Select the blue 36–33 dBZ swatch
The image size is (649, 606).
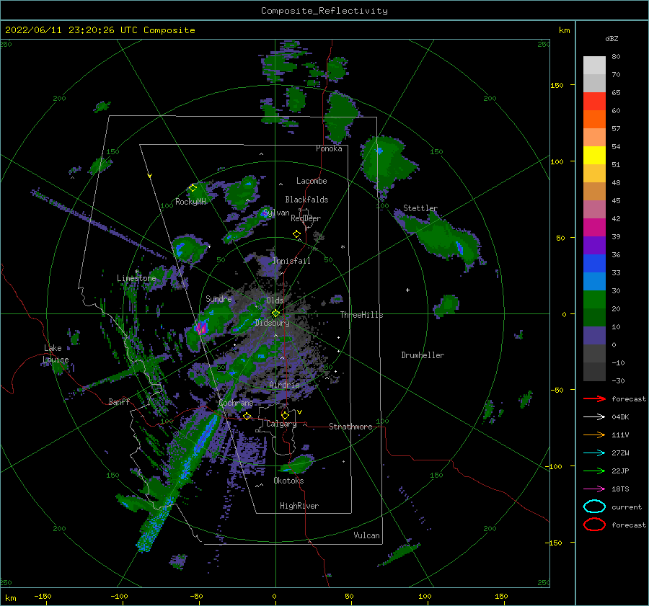[x=594, y=264]
